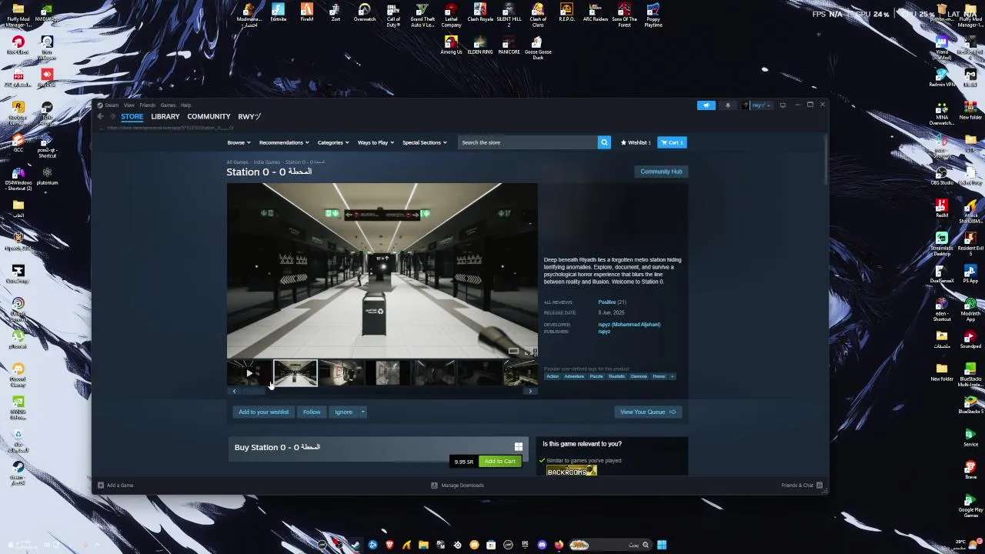Expand more tags with the plus button

pos(672,376)
